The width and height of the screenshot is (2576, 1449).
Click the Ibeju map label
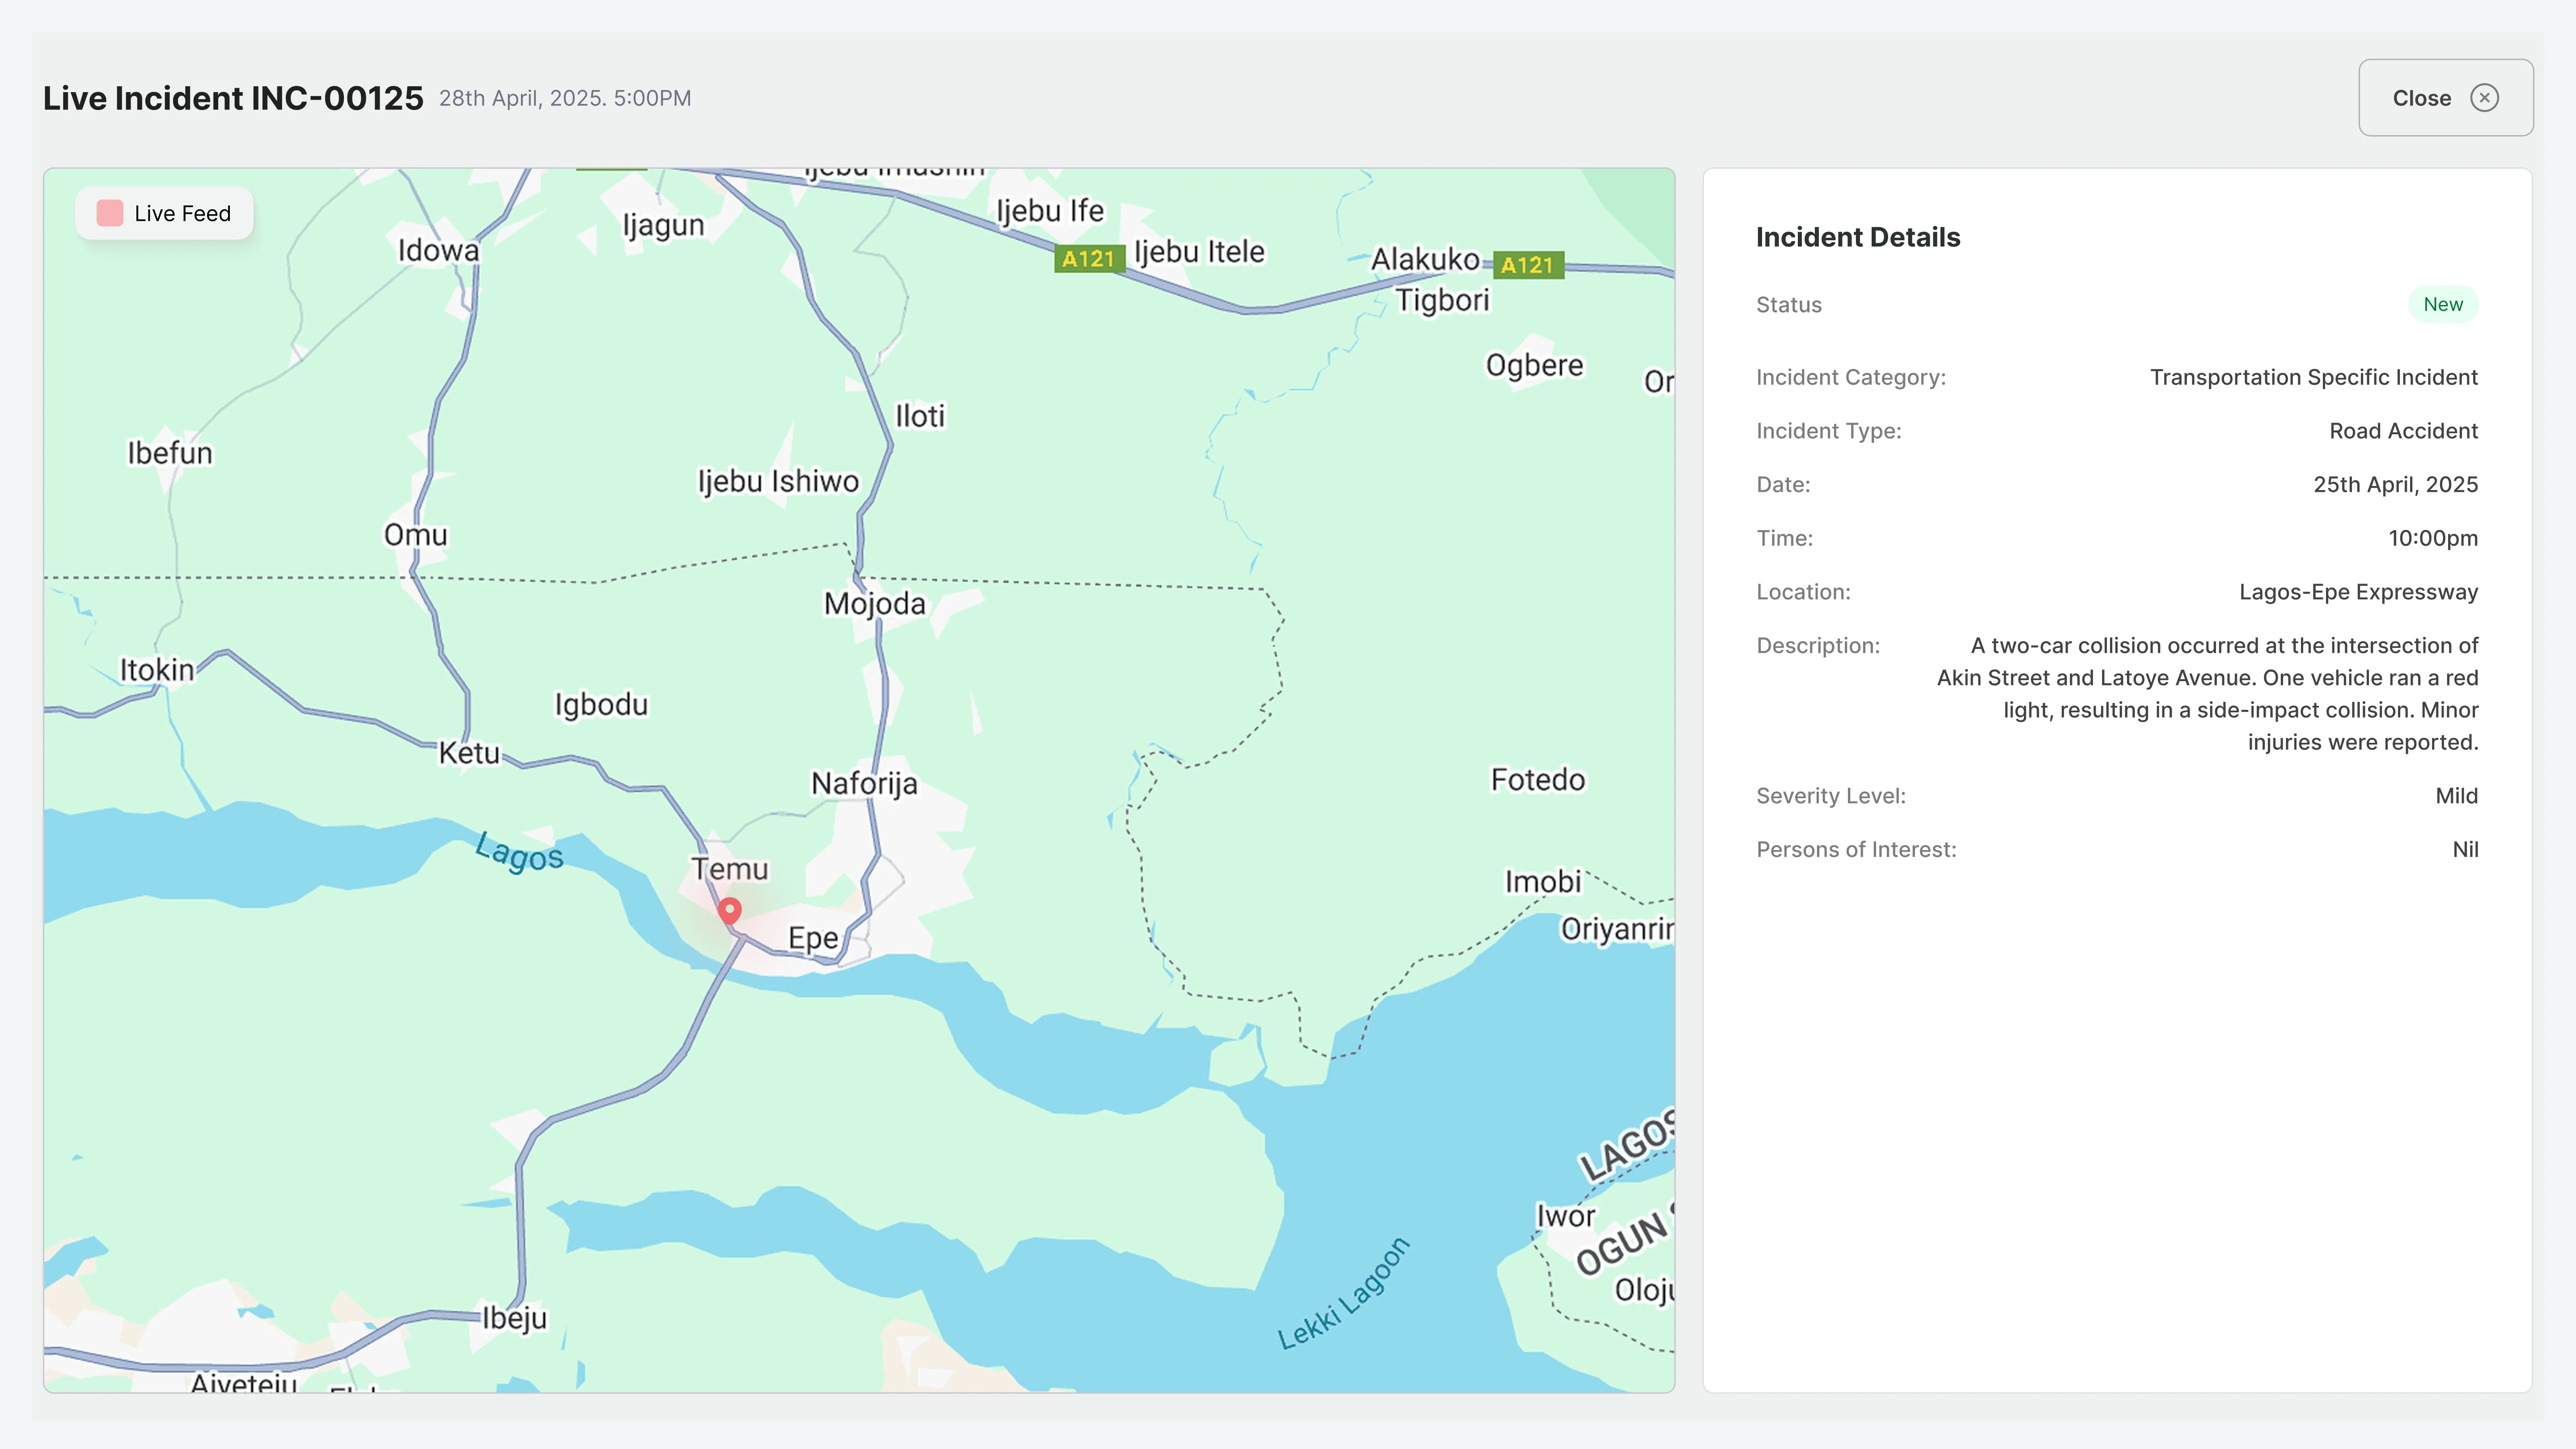[x=514, y=1318]
